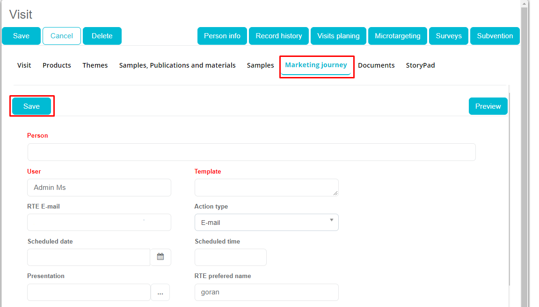Open Person info
The width and height of the screenshot is (539, 307).
[222, 36]
